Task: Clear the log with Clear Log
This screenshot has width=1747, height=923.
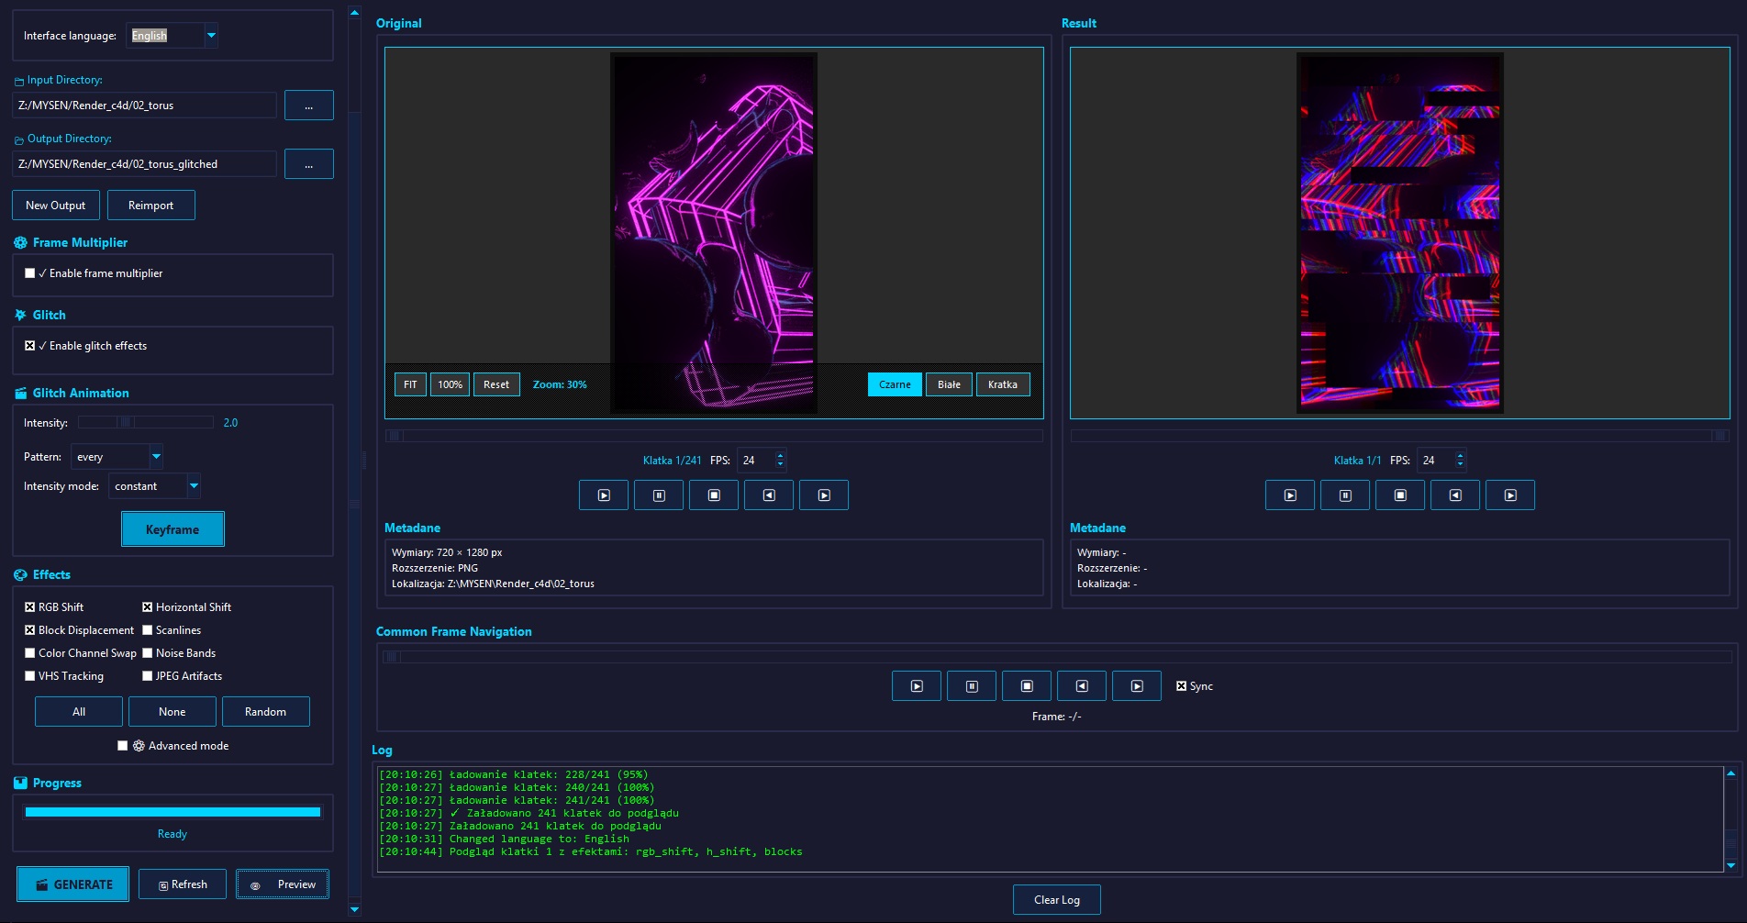Action: point(1056,899)
